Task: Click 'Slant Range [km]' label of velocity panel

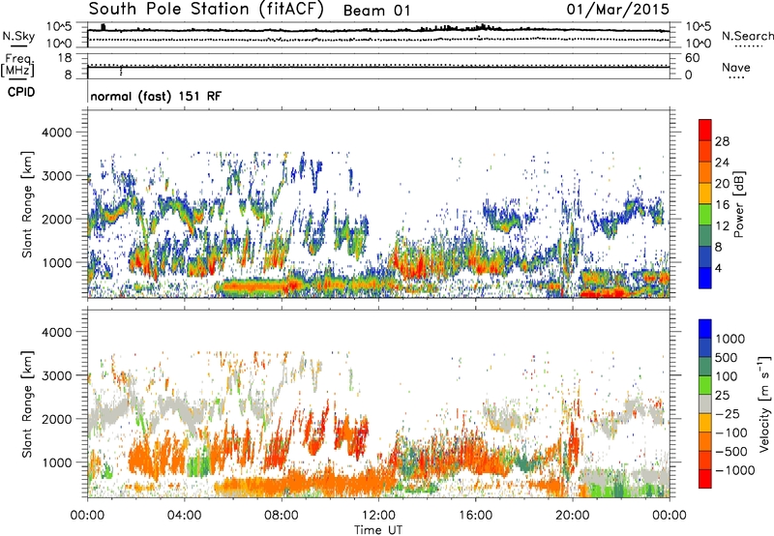Action: [27, 404]
